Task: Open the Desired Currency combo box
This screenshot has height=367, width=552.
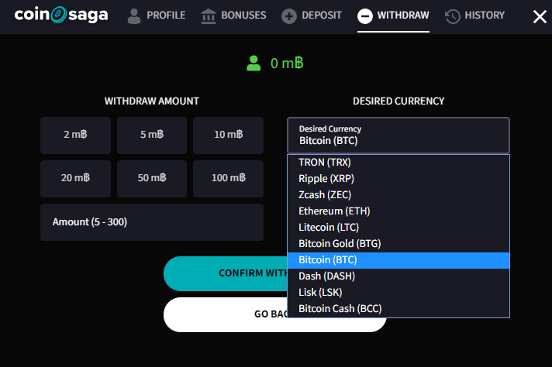Action: (398, 135)
